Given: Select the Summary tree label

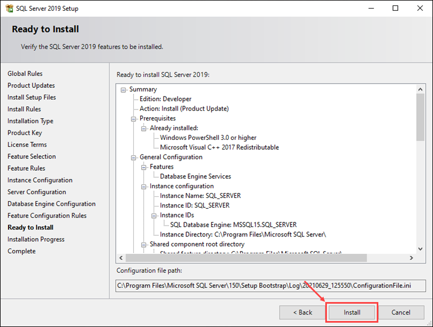Looking at the screenshot, I should click(143, 89).
